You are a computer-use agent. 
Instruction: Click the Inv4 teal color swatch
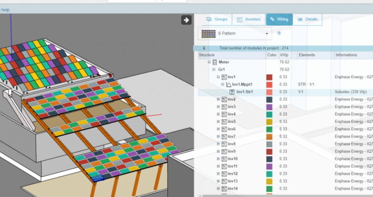[x=270, y=114]
